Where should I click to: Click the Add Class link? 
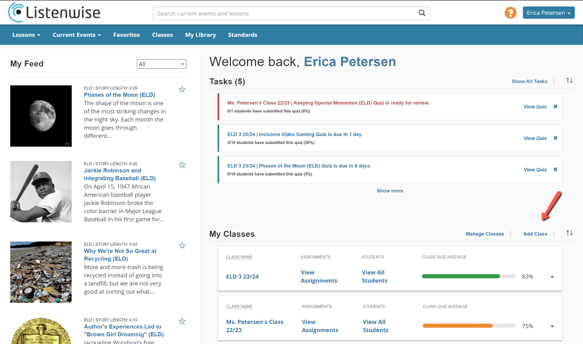pyautogui.click(x=535, y=234)
